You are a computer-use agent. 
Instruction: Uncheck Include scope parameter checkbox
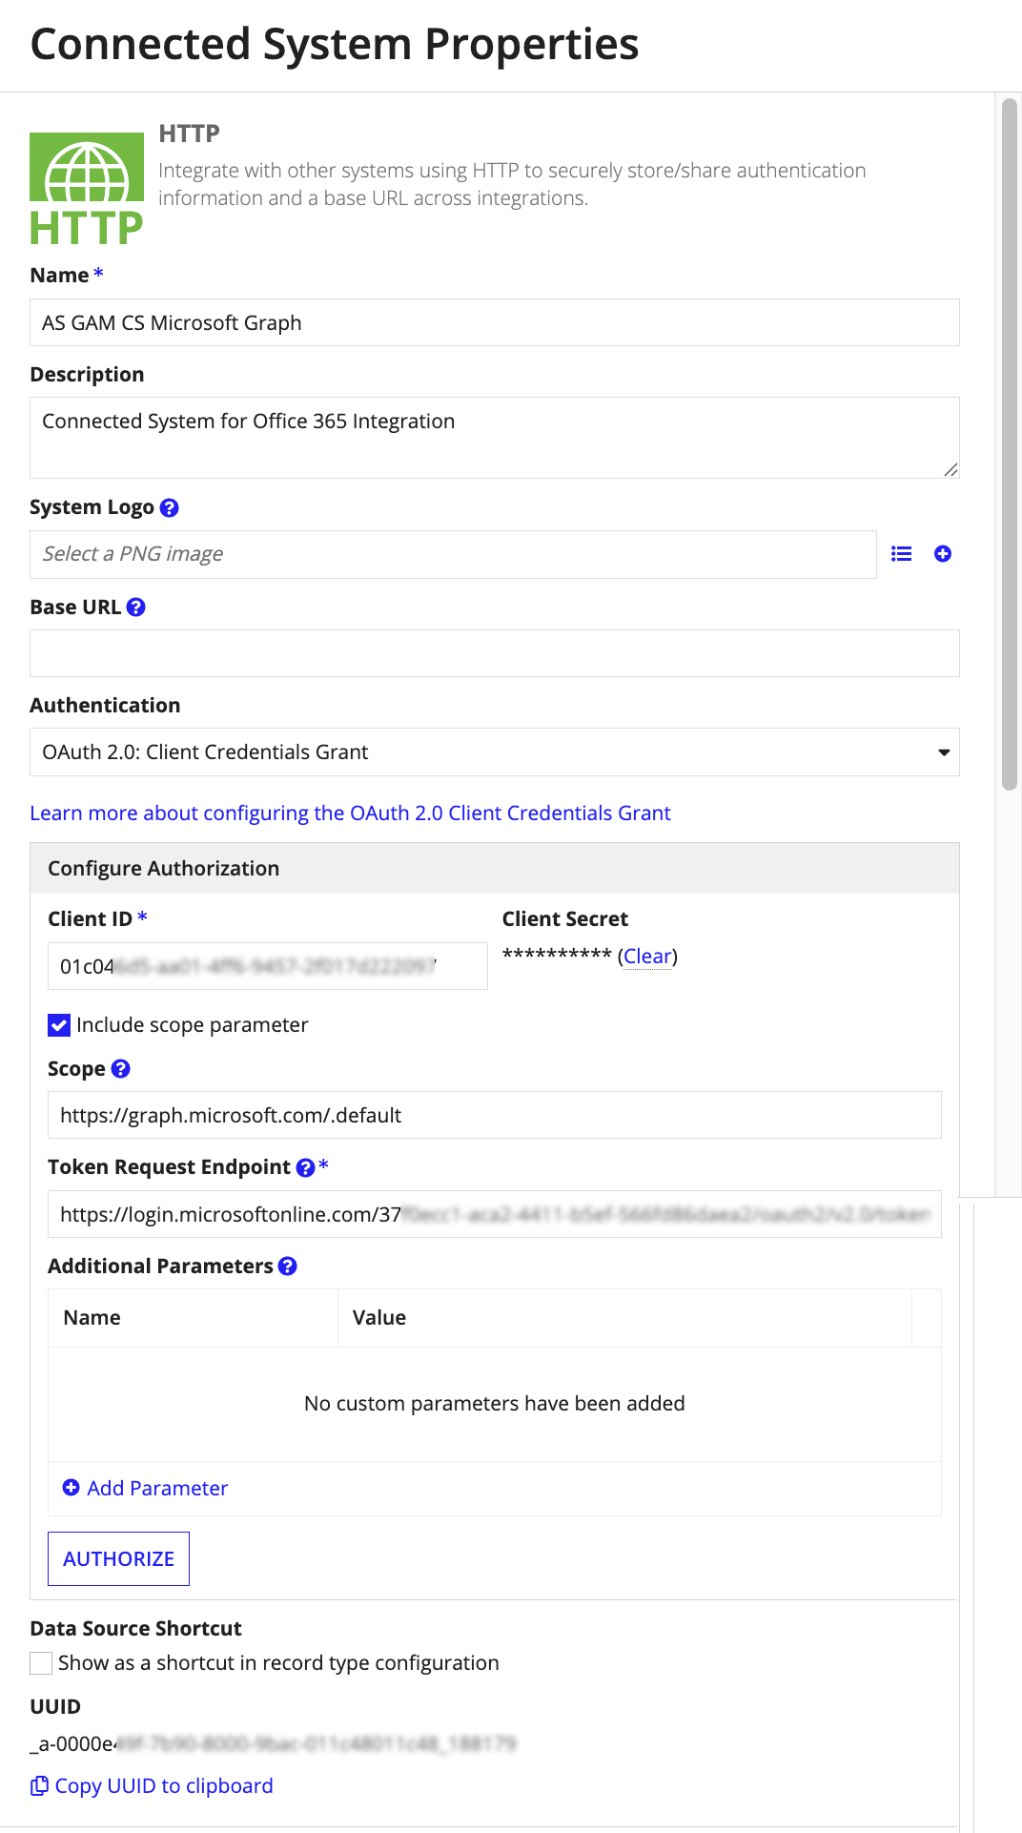coord(59,1025)
